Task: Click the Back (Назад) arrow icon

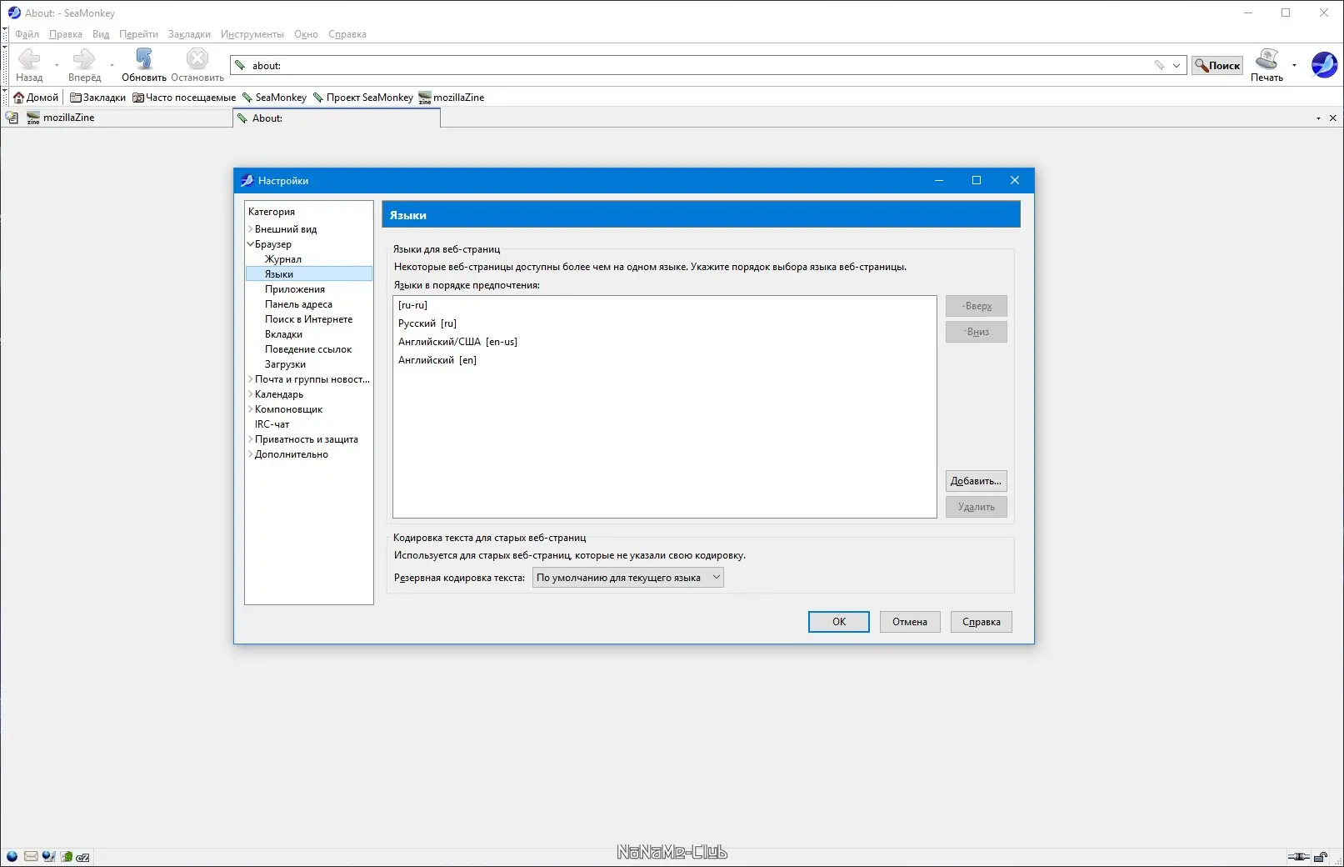Action: point(29,58)
